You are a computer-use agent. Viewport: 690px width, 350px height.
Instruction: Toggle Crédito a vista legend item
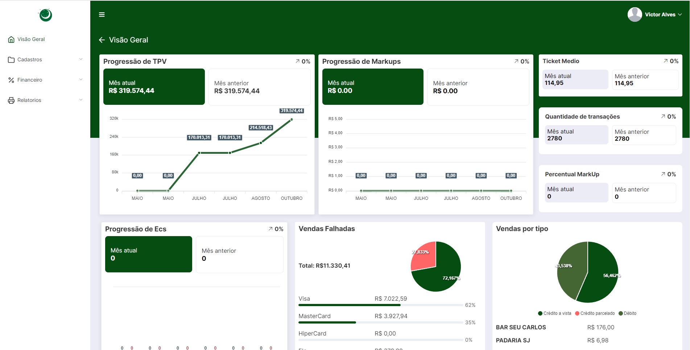click(x=555, y=313)
